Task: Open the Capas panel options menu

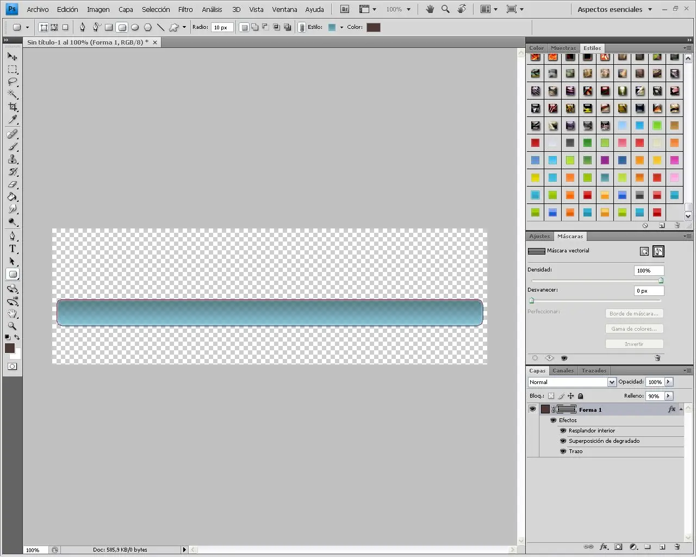Action: (x=687, y=370)
